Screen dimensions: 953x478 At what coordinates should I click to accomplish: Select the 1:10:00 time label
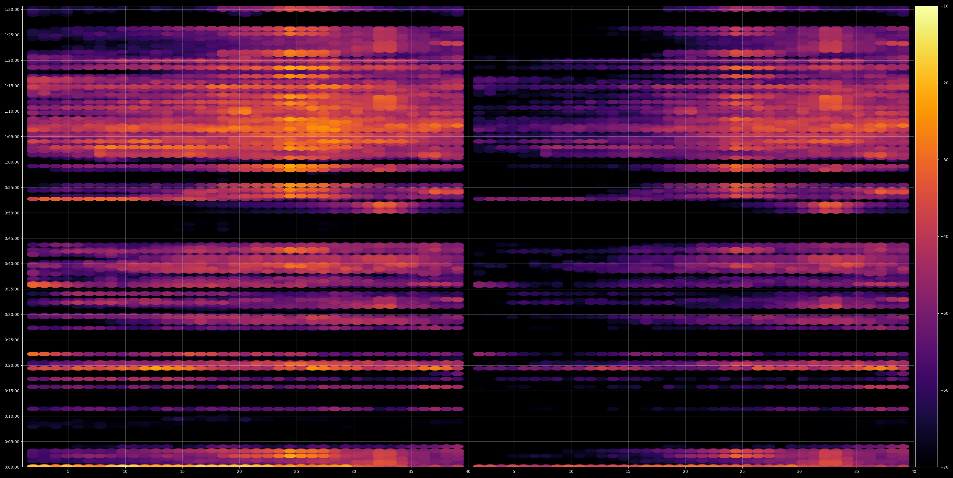click(x=12, y=111)
